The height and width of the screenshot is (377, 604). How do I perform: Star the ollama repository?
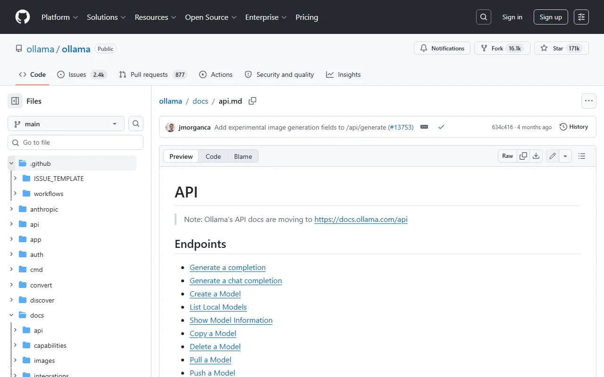coord(561,48)
